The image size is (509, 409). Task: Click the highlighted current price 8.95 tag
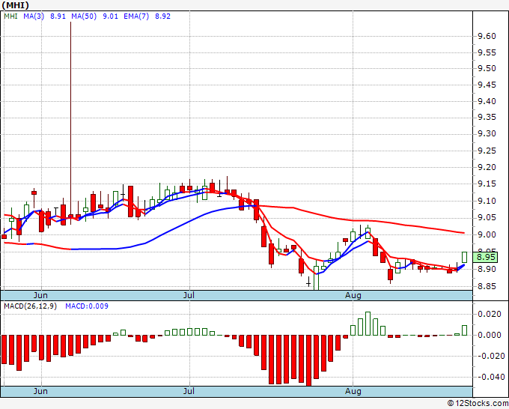(x=485, y=257)
